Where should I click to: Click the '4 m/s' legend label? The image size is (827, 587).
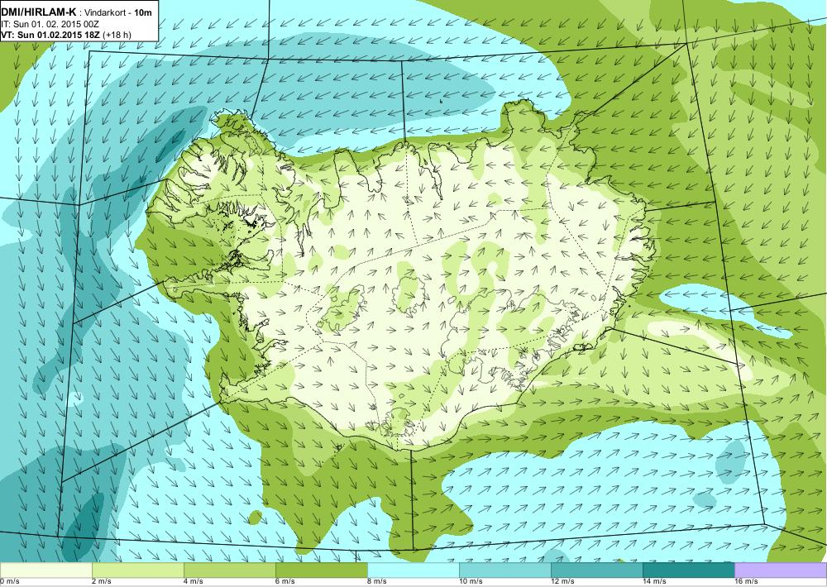point(194,582)
